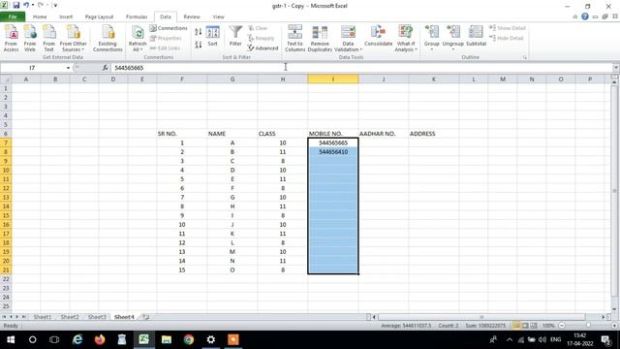This screenshot has width=620, height=349.
Task: Open File Explorer from taskbar
Action: 167,339
